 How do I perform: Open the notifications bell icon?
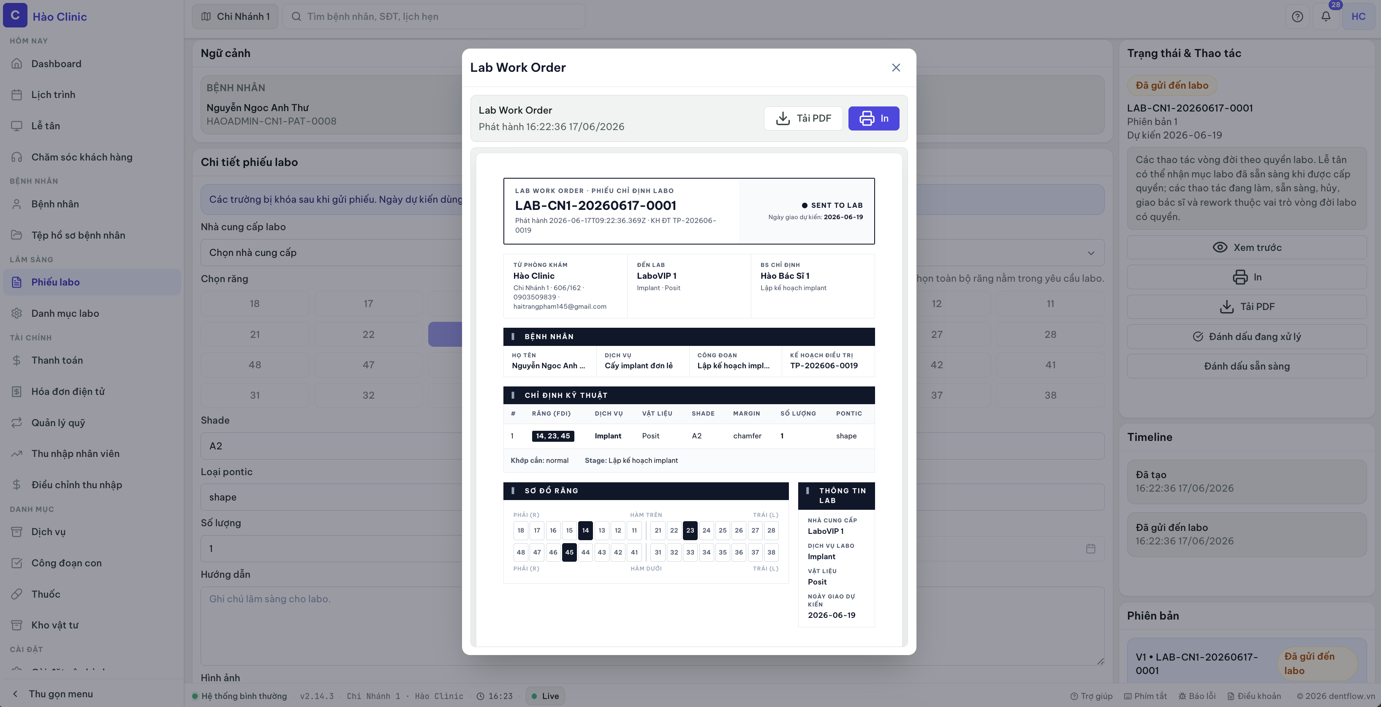point(1325,16)
